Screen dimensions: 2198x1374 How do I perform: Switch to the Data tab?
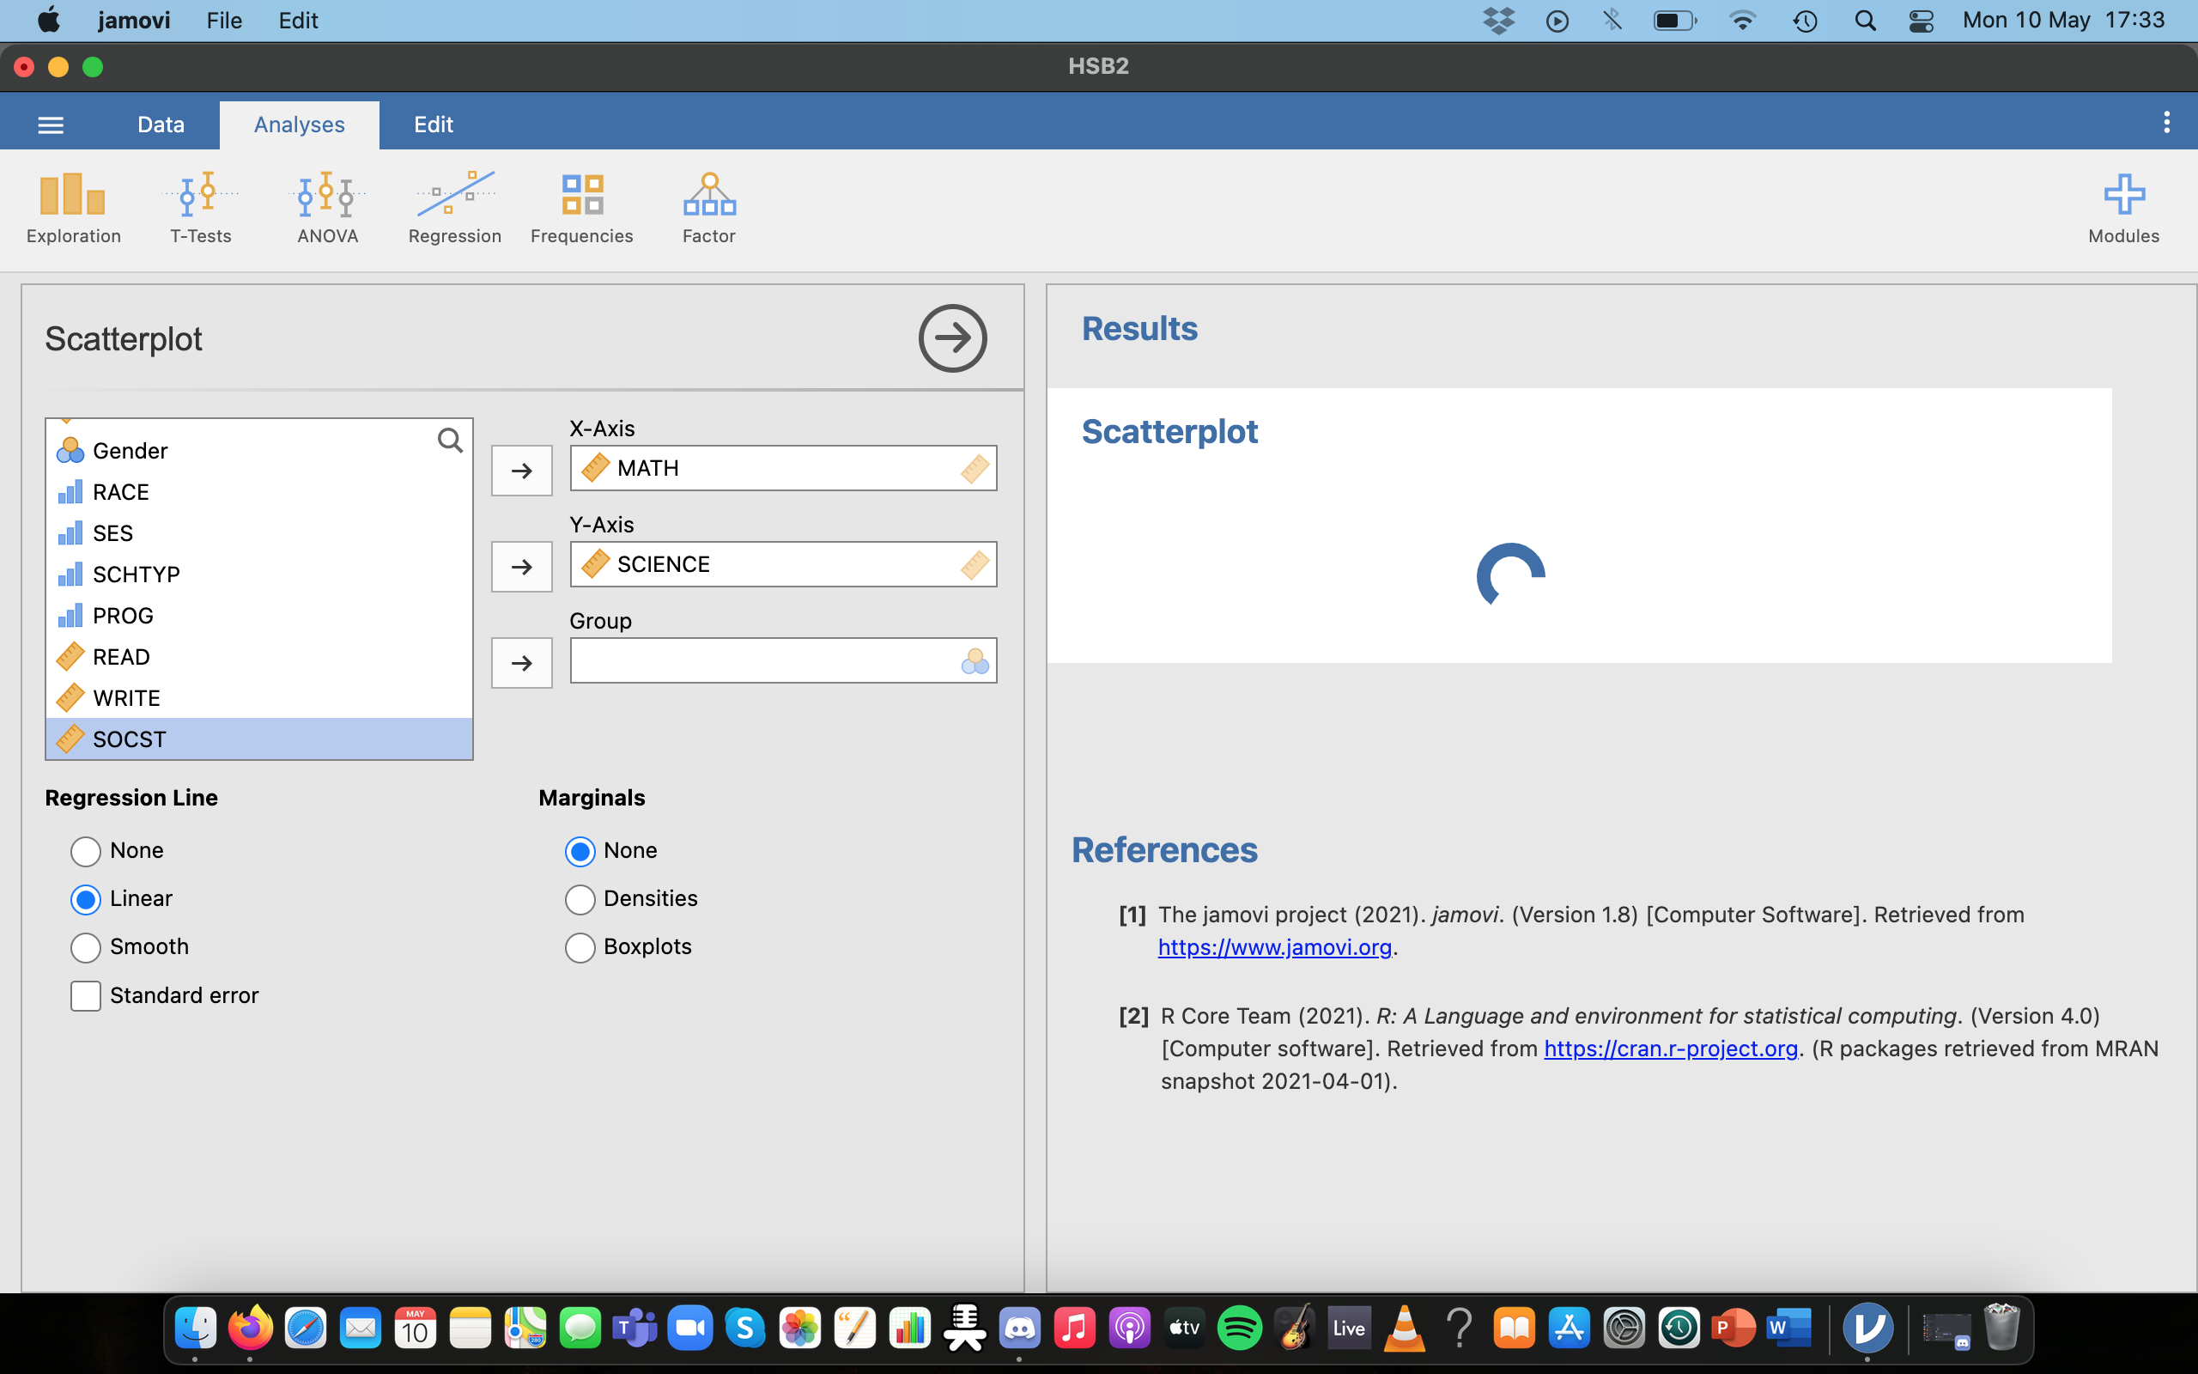(161, 124)
